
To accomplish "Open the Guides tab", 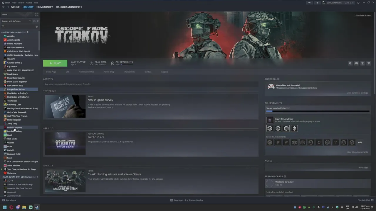I will pos(147,72).
